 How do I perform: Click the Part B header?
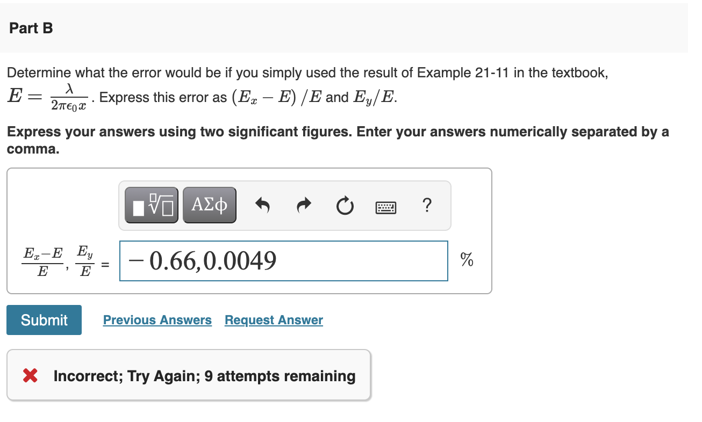tap(30, 28)
